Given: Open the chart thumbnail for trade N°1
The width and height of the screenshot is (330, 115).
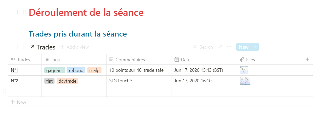Looking at the screenshot, I should click(244, 70).
